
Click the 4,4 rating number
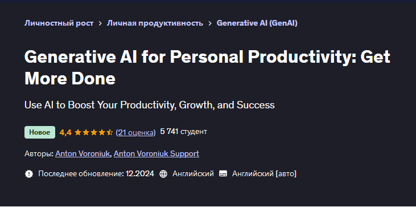click(65, 132)
